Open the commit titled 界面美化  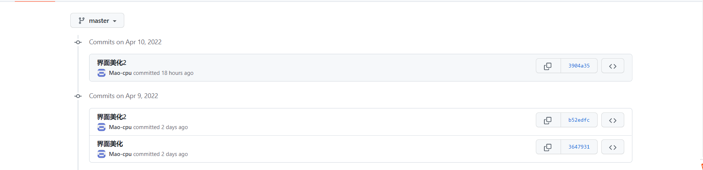110,144
